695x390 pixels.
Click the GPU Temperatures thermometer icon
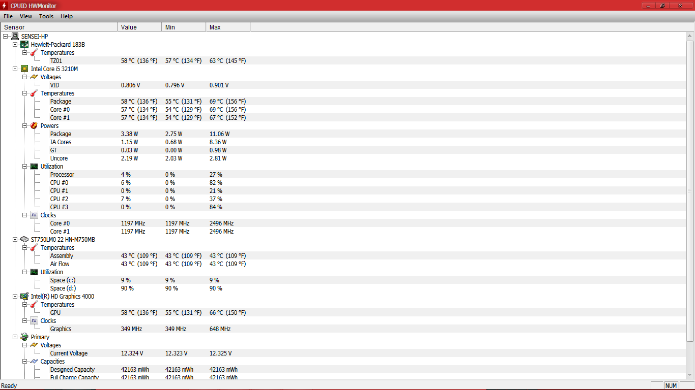click(34, 305)
